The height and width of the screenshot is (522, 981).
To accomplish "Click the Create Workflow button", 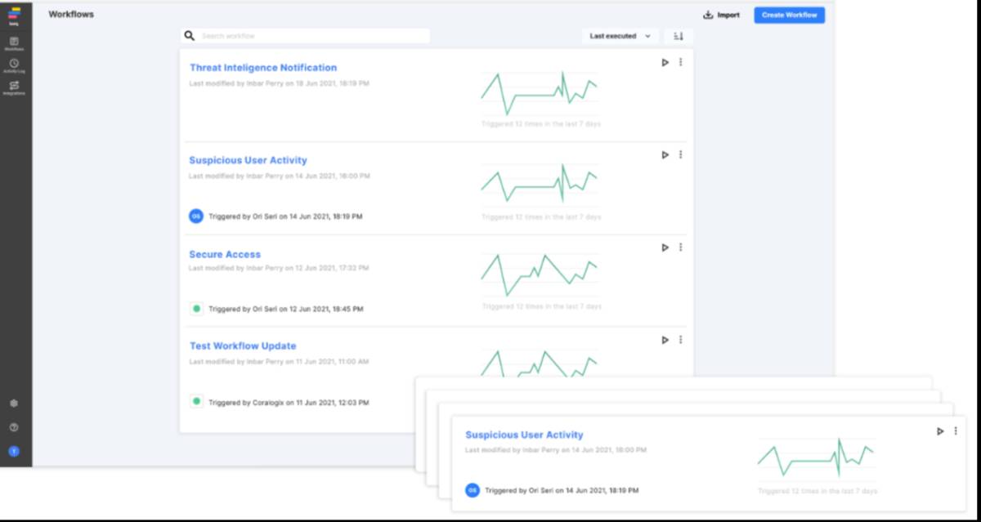I will 789,15.
